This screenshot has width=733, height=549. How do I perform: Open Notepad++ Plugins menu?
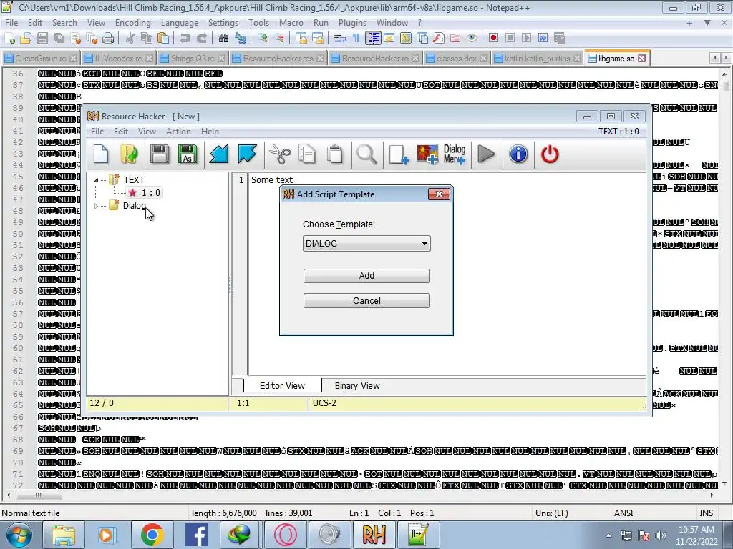point(352,22)
